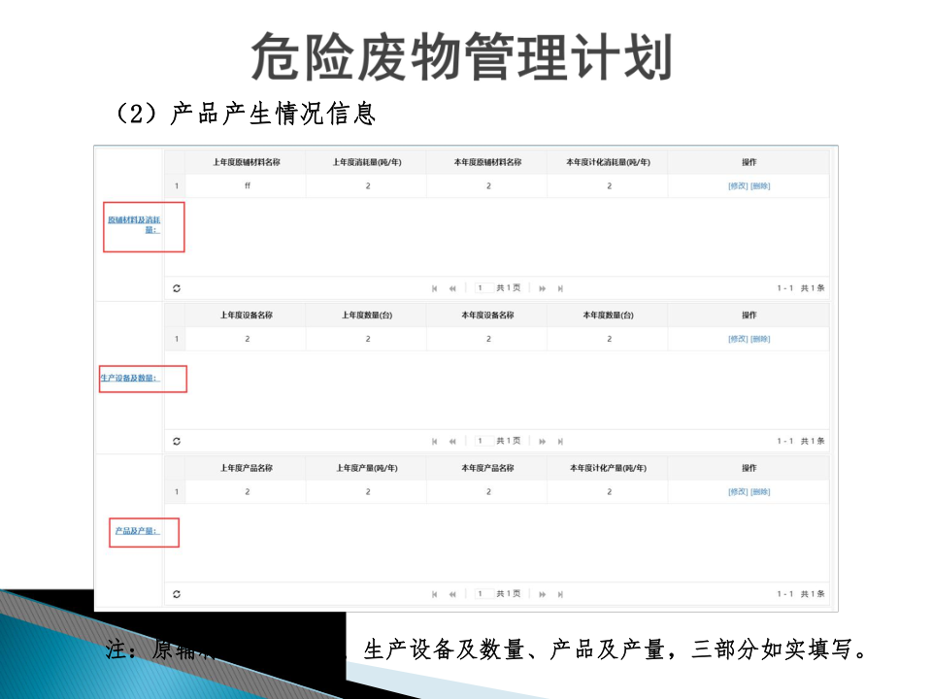Jump to last page of 生产设备 table
Image resolution: width=932 pixels, height=699 pixels.
560,441
